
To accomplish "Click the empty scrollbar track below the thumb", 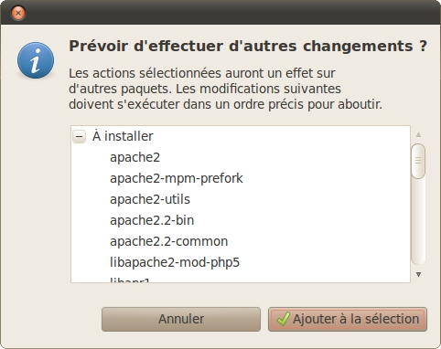I will pos(418,221).
